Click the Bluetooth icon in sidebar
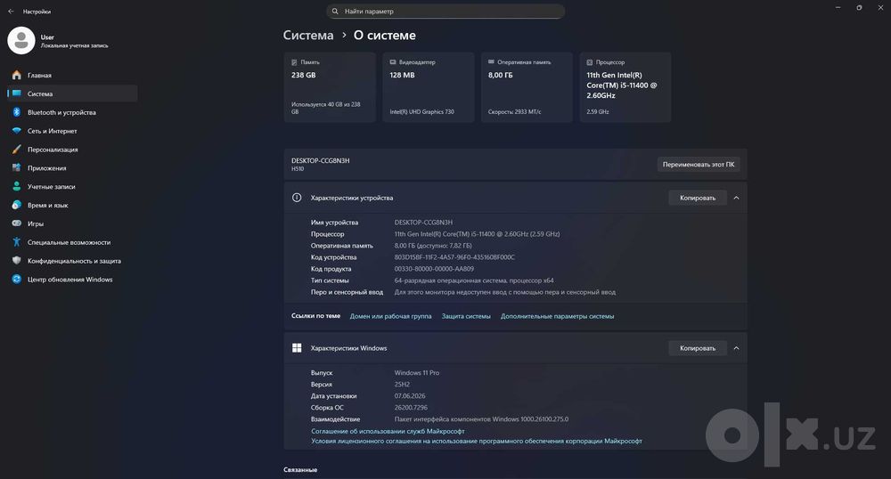 pyautogui.click(x=16, y=112)
